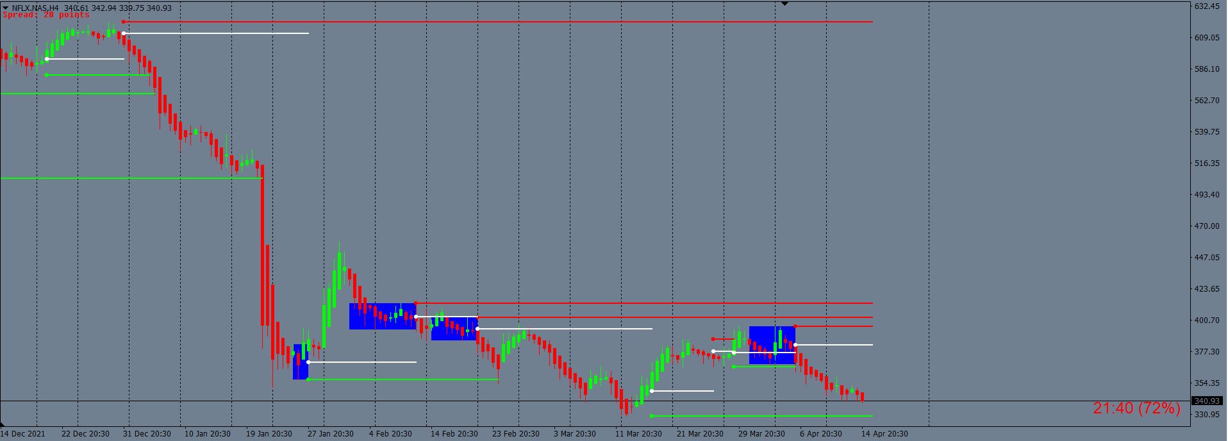Viewport: 1228px width, 441px height.
Task: Click the 423.65 price scale label
Action: coord(1207,289)
